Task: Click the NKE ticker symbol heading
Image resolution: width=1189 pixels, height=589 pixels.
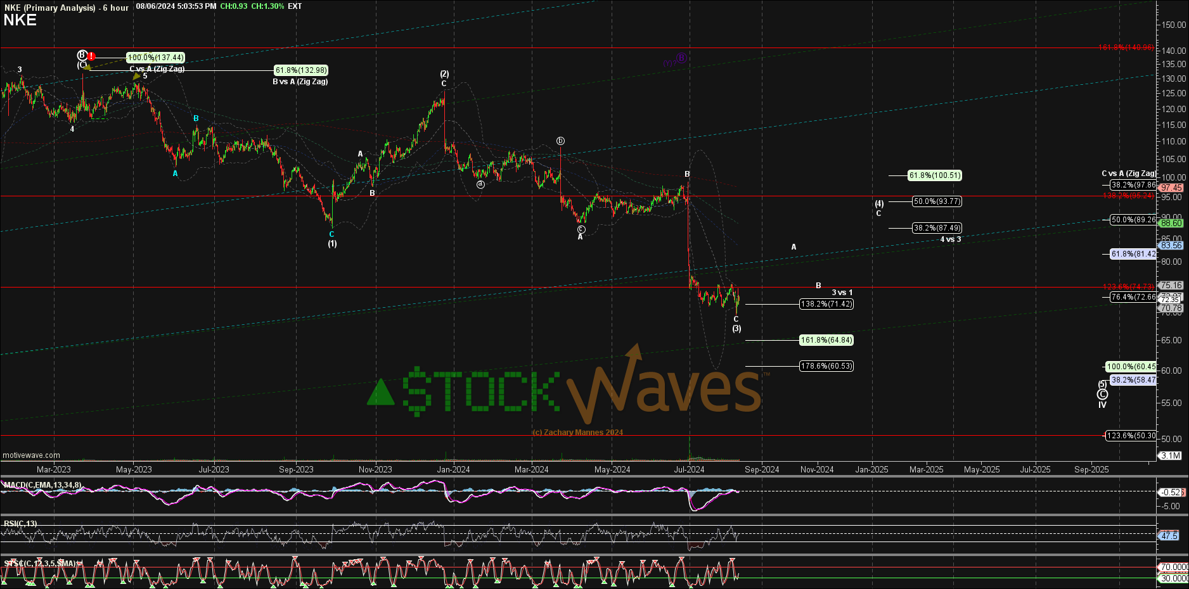Action: click(x=20, y=20)
